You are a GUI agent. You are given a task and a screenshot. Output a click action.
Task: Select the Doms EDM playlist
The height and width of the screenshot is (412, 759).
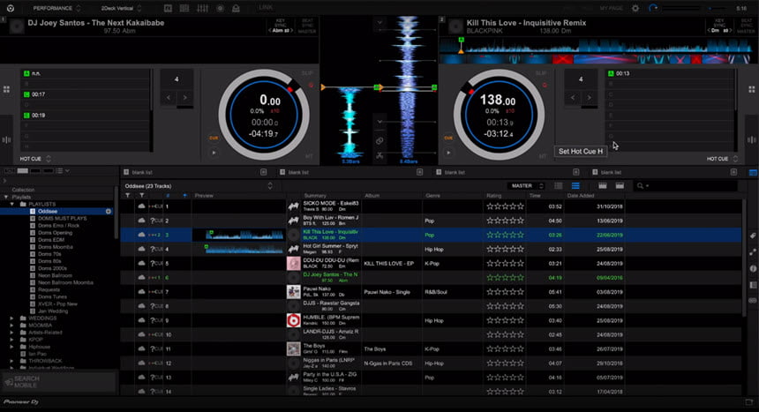tap(51, 240)
